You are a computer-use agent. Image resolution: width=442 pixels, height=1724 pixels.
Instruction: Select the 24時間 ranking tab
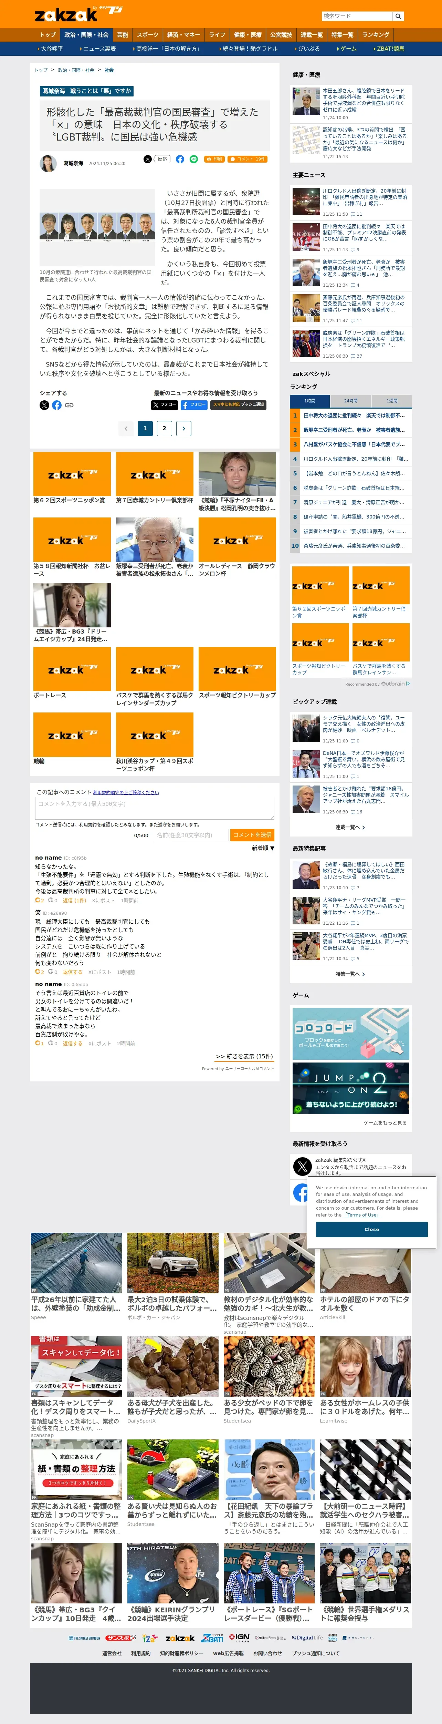pos(350,401)
